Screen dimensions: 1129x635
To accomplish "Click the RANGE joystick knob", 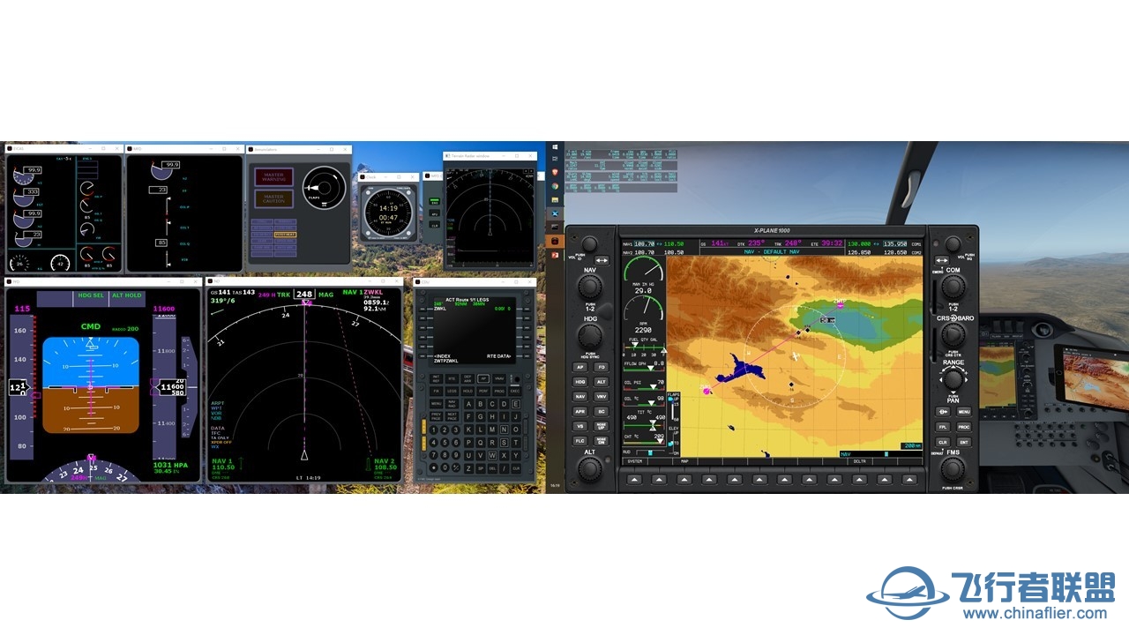I will pos(953,378).
